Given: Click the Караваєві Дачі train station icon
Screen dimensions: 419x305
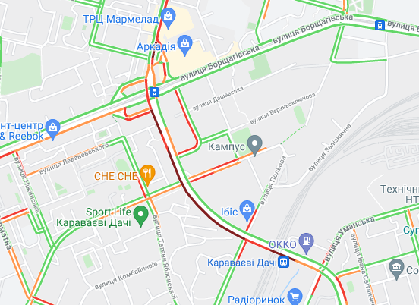Looking at the screenshot, I should pyautogui.click(x=284, y=263).
